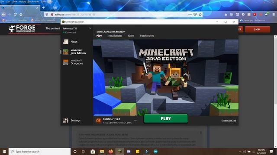
Task: Open Arduino from the taskbar
Action: 155,152
